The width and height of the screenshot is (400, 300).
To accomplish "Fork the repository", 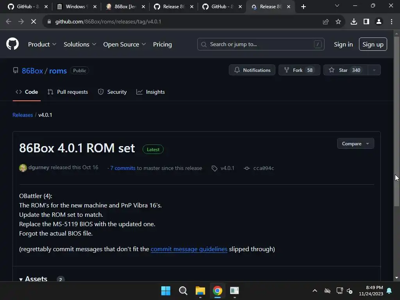I will [x=299, y=70].
